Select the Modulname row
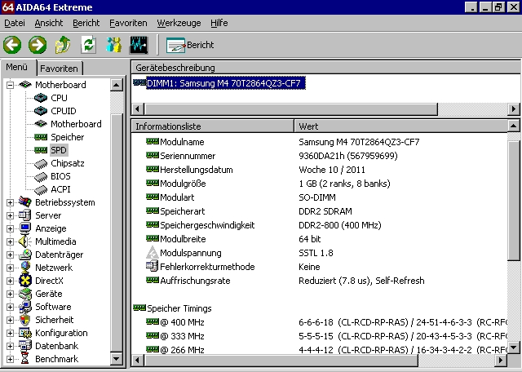 [319, 142]
